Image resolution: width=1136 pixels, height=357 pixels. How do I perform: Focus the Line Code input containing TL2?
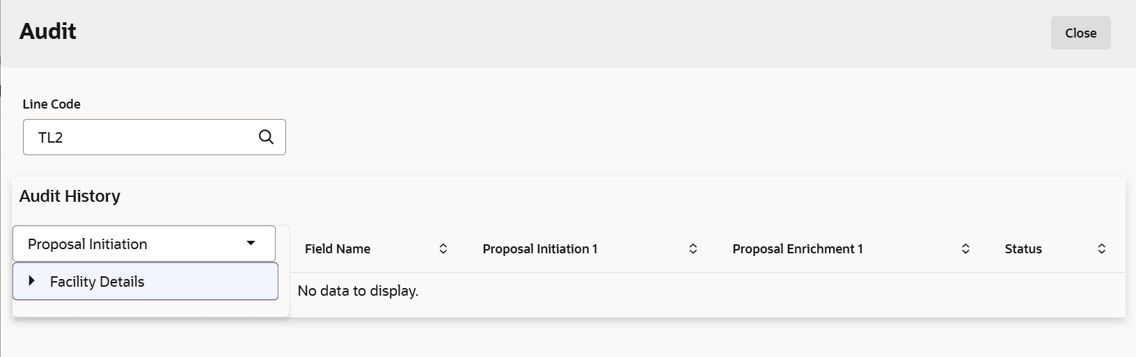coord(139,138)
